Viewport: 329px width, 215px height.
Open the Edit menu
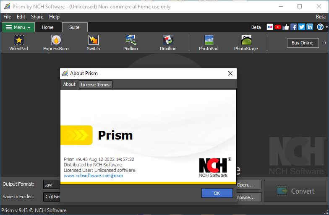21,17
